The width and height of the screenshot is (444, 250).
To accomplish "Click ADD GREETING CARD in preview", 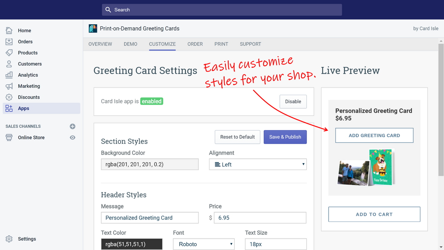I will (374, 135).
